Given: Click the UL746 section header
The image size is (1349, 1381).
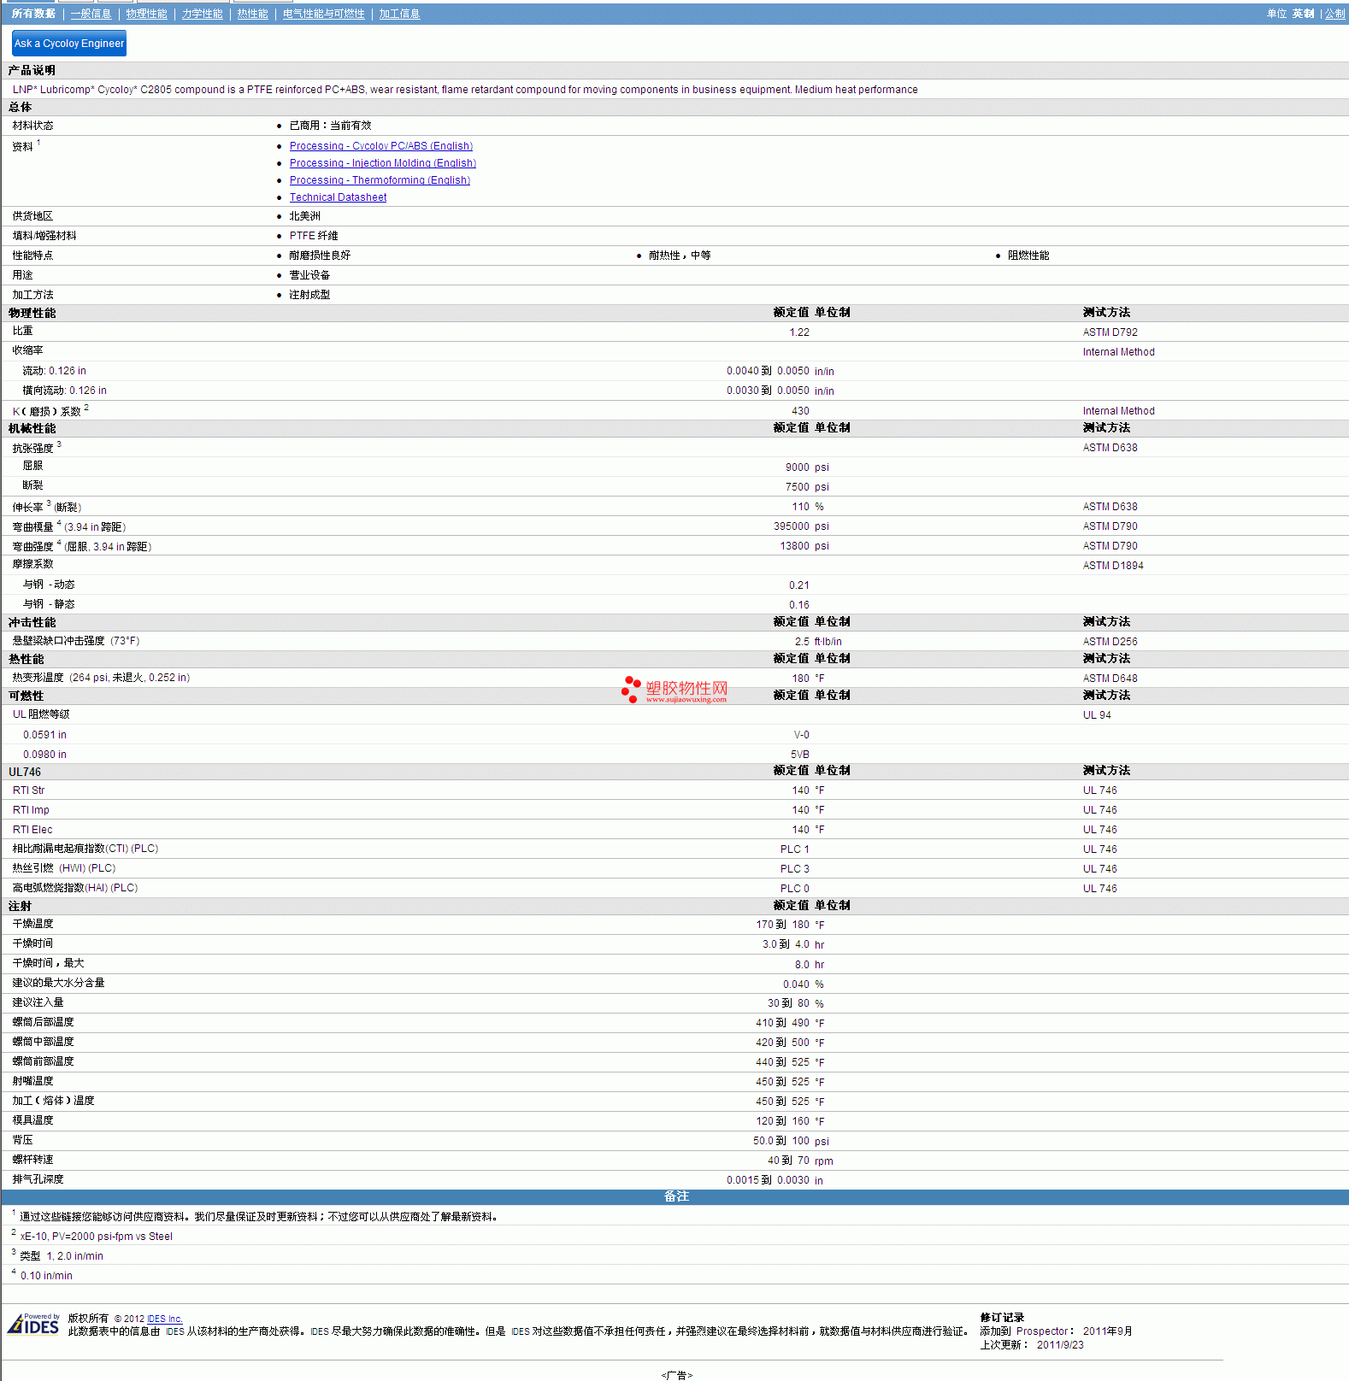Looking at the screenshot, I should pos(25,772).
